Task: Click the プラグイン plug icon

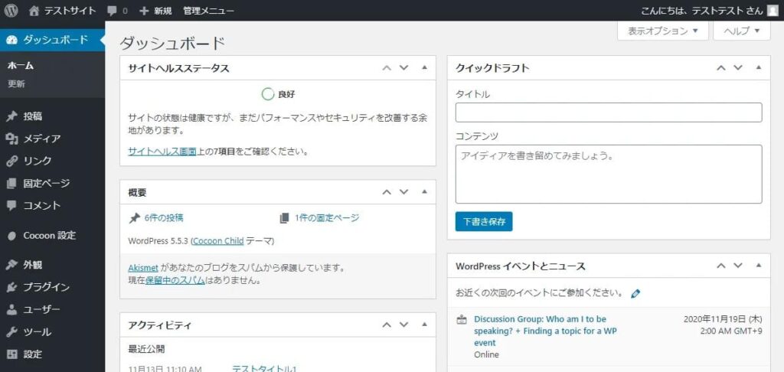Action: 12,288
